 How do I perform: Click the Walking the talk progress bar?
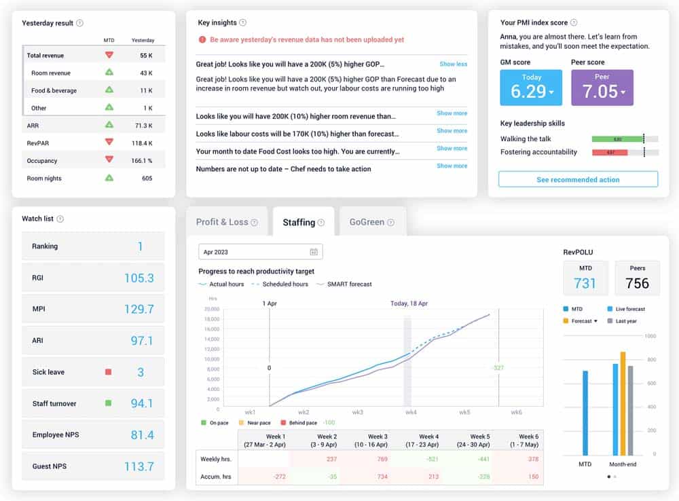625,138
